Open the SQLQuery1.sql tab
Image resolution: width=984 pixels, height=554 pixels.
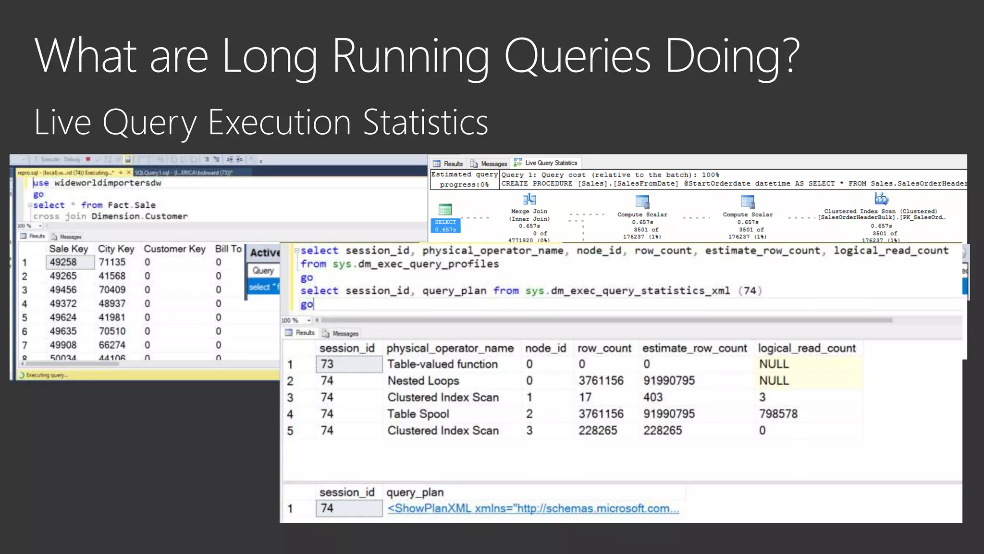pos(183,172)
